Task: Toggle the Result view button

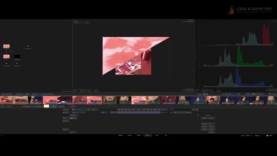Action: (68, 106)
